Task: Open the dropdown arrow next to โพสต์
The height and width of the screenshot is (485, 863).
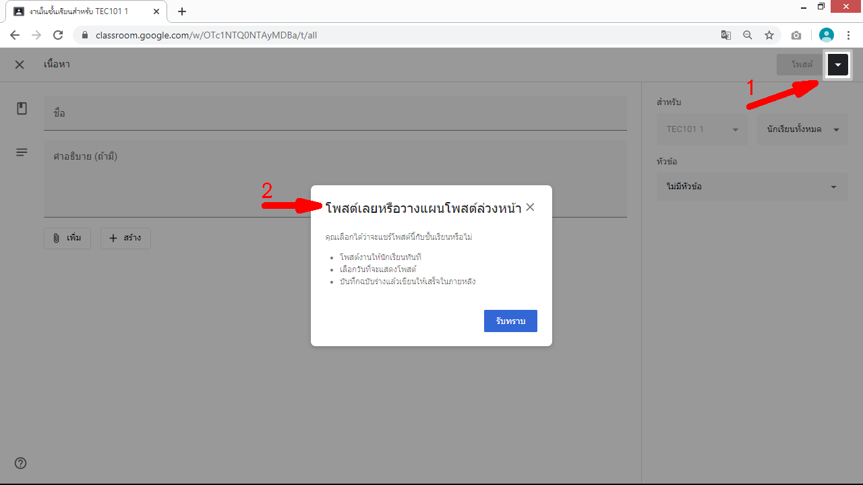Action: [837, 65]
